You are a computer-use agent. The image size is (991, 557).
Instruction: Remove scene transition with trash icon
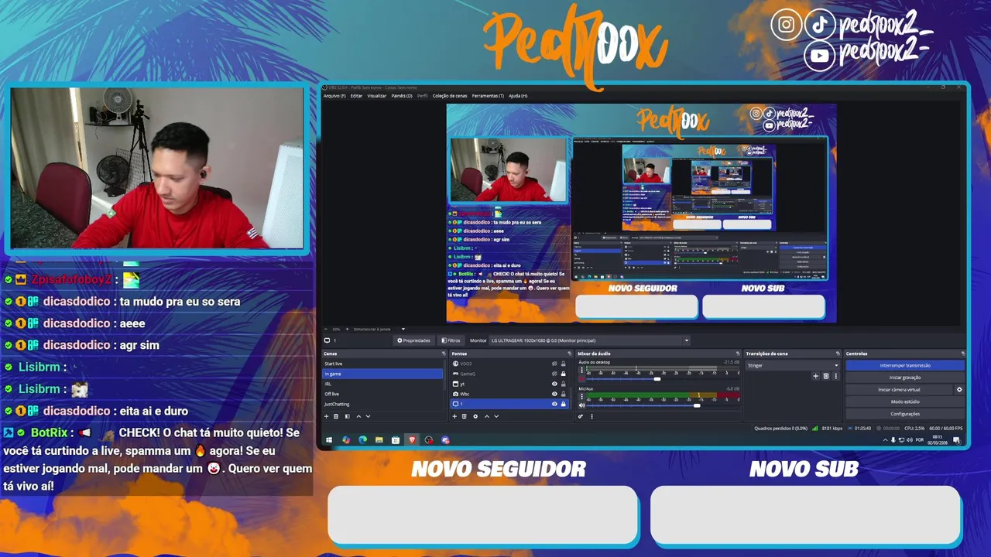tap(825, 376)
